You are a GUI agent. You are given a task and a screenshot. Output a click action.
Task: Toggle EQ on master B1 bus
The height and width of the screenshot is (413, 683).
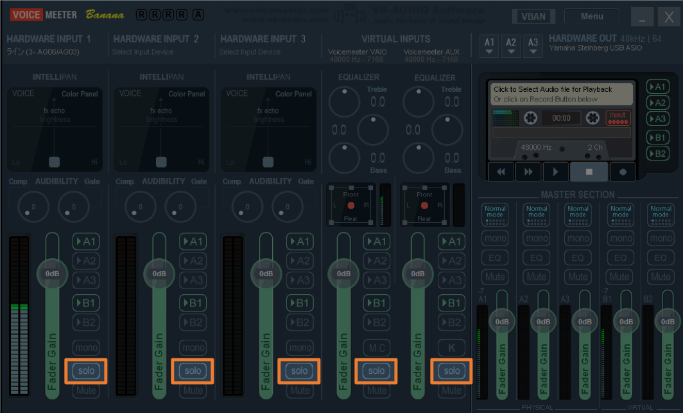pos(620,258)
